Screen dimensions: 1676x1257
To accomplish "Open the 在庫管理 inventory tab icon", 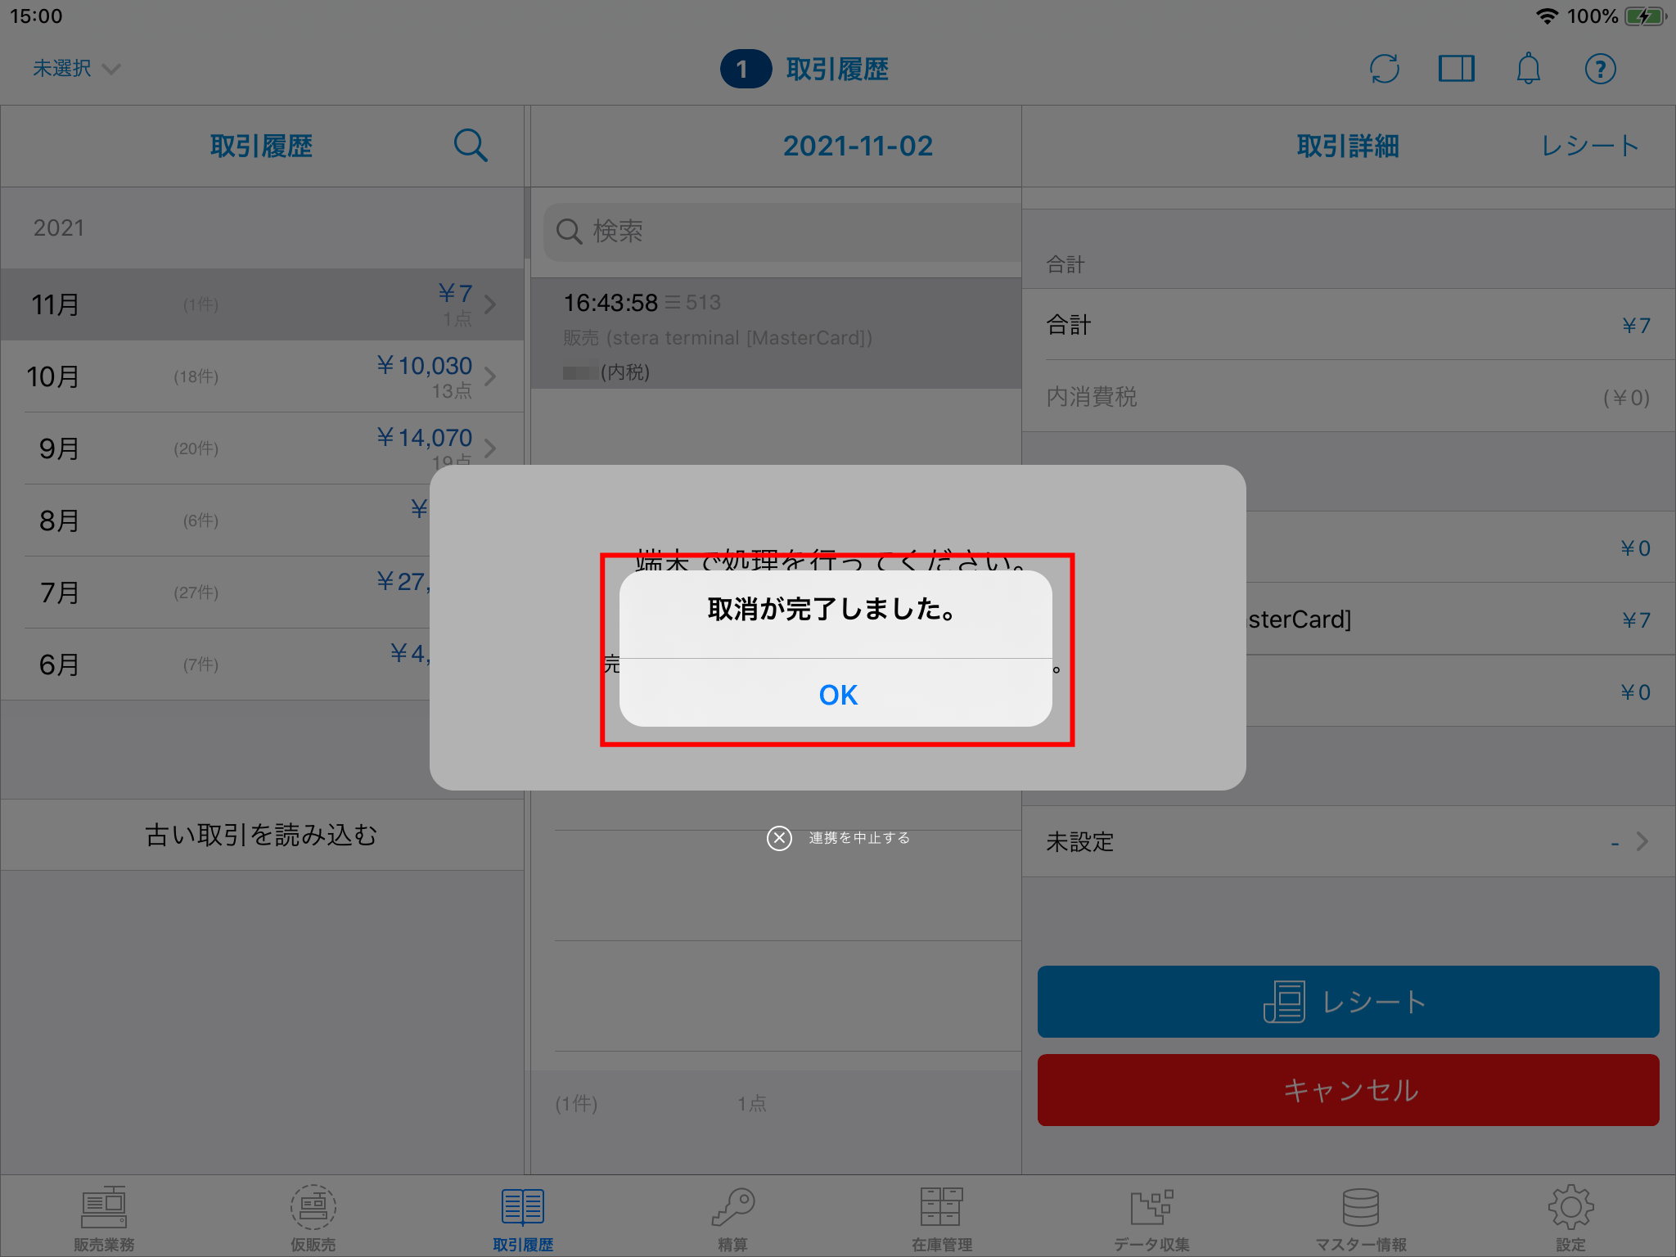I will 941,1218.
